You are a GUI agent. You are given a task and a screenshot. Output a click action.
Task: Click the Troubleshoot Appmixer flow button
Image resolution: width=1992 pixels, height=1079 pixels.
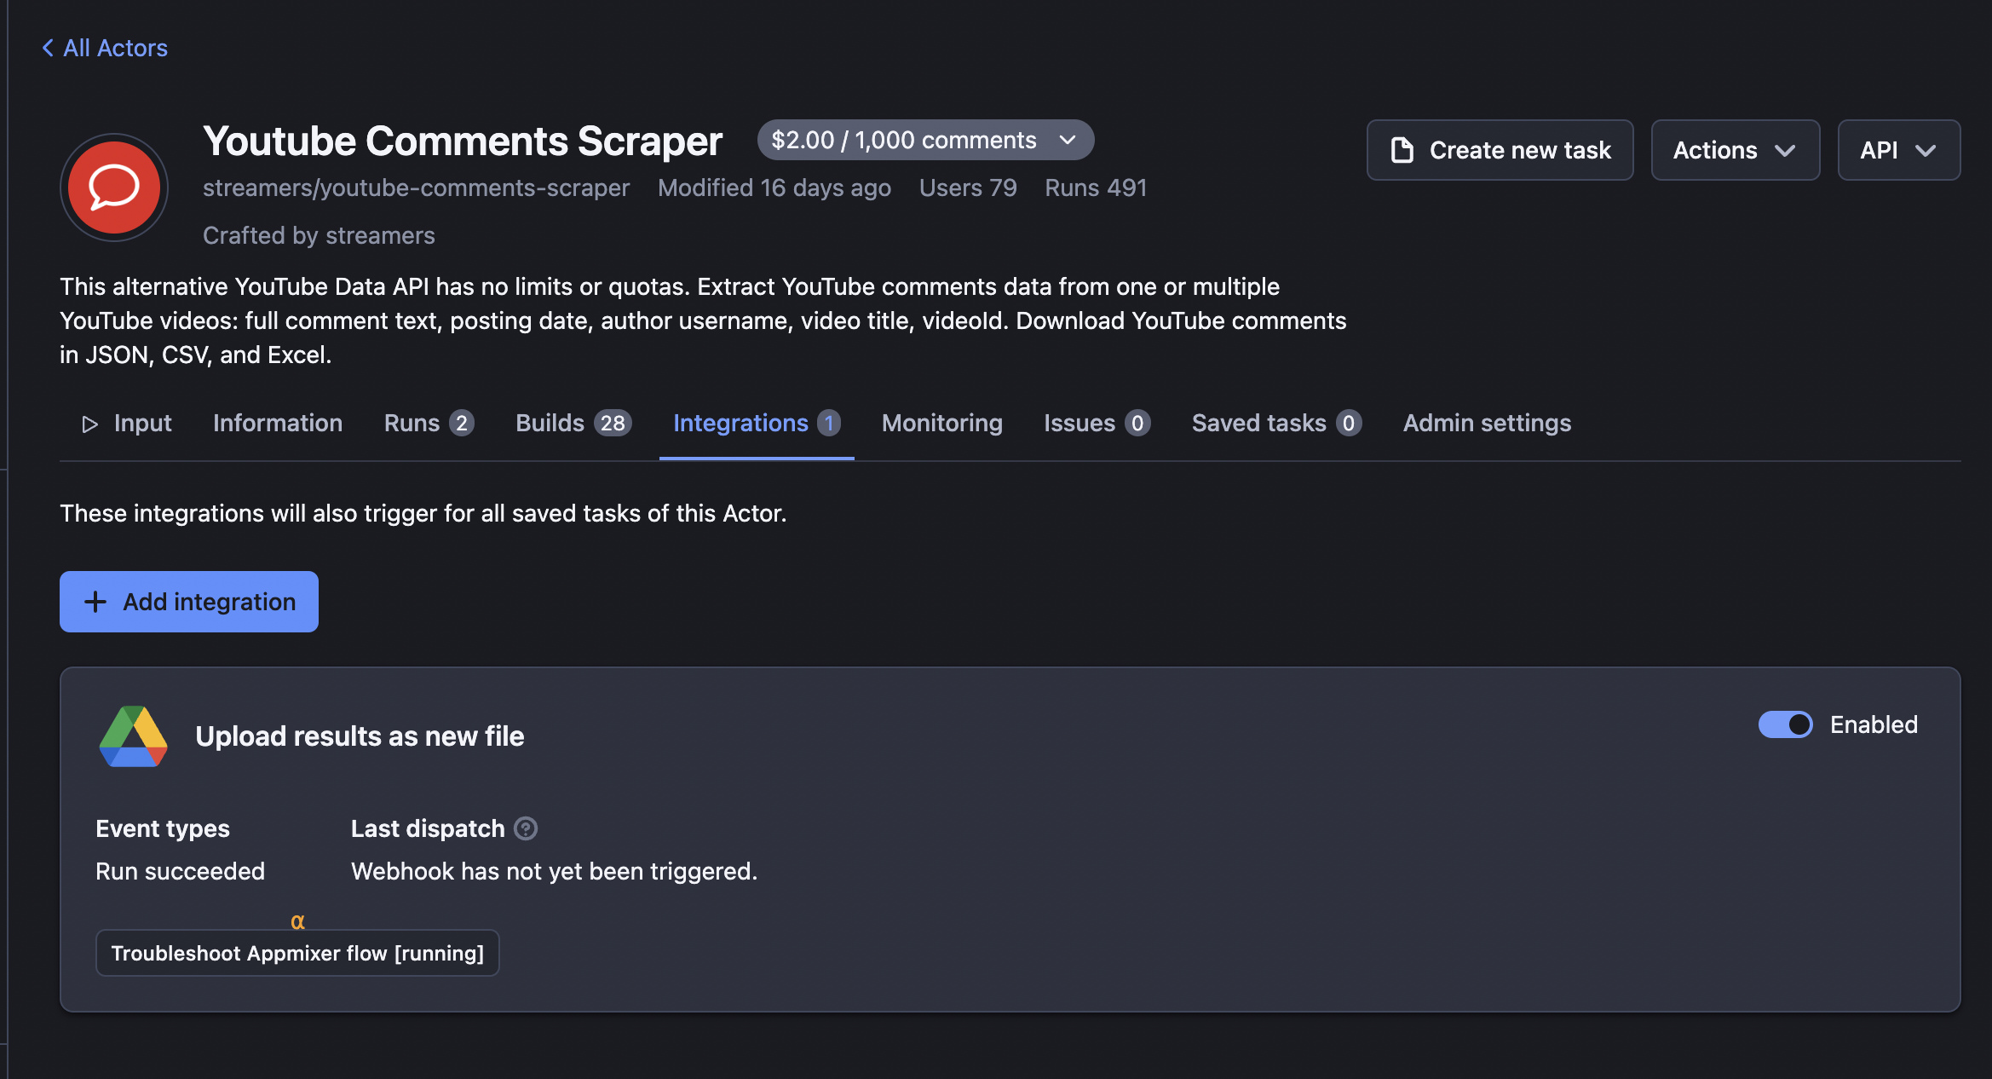pos(296,953)
